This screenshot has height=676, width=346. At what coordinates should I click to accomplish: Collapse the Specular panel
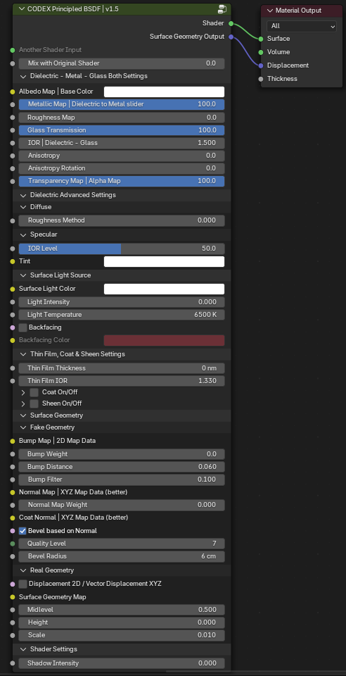click(23, 235)
